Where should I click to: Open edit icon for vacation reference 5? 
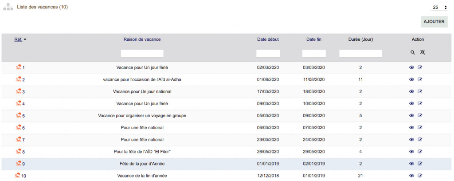(x=420, y=116)
